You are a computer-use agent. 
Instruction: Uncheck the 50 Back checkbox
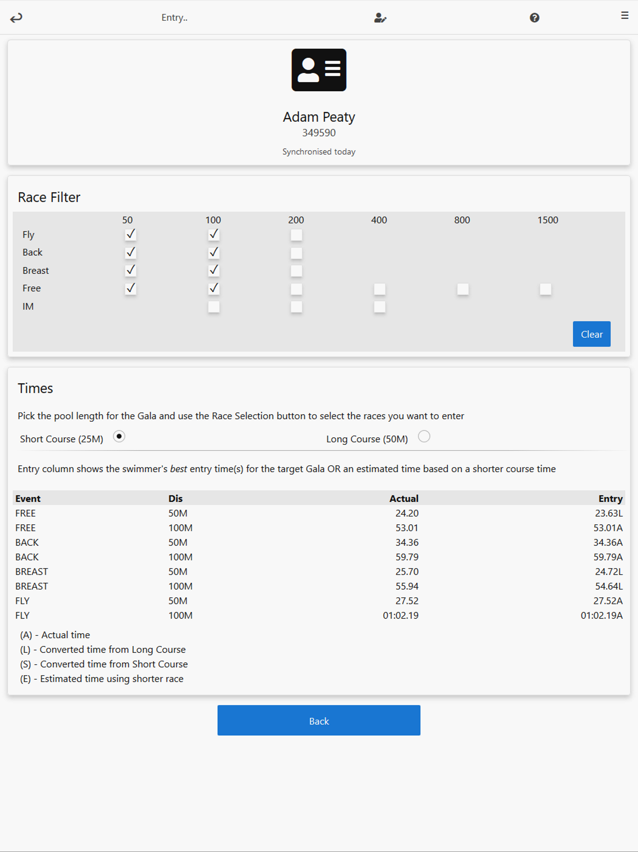point(131,253)
